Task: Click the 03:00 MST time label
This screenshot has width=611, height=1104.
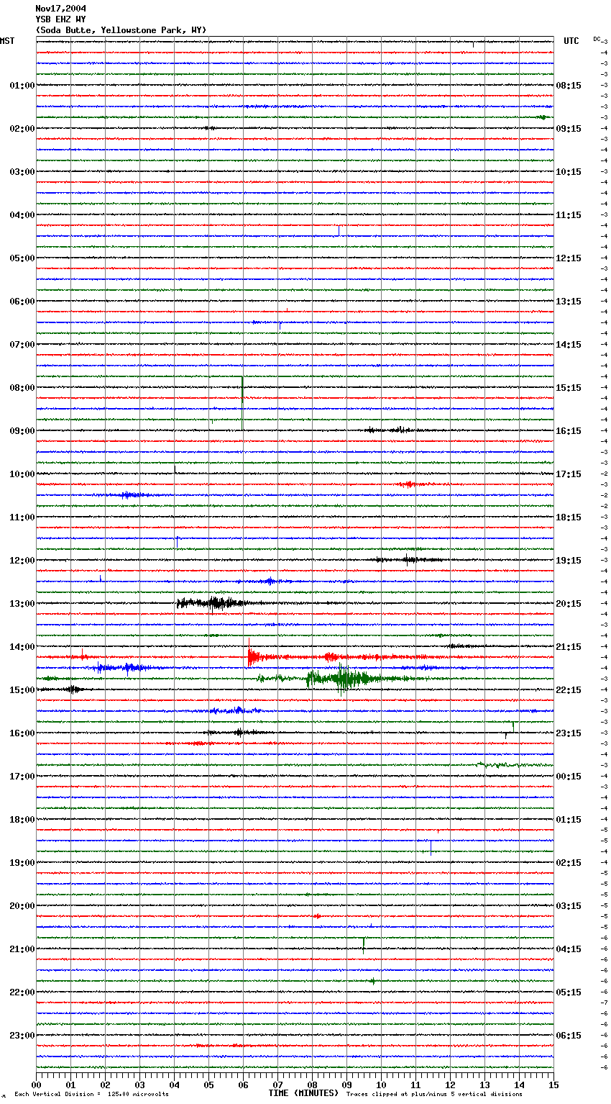Action: pyautogui.click(x=22, y=172)
